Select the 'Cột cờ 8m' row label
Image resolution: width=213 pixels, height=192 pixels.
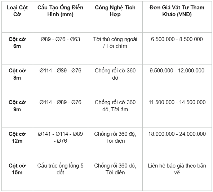click(x=17, y=74)
